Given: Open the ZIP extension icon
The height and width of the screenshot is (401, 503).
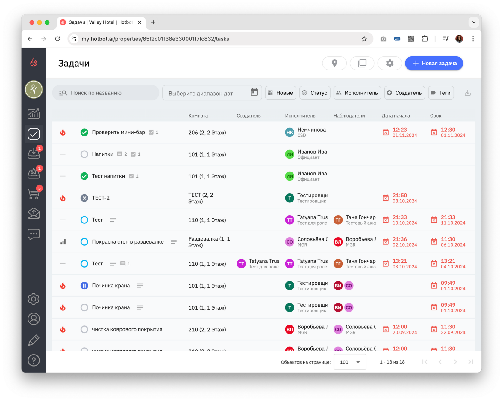Looking at the screenshot, I should point(397,39).
